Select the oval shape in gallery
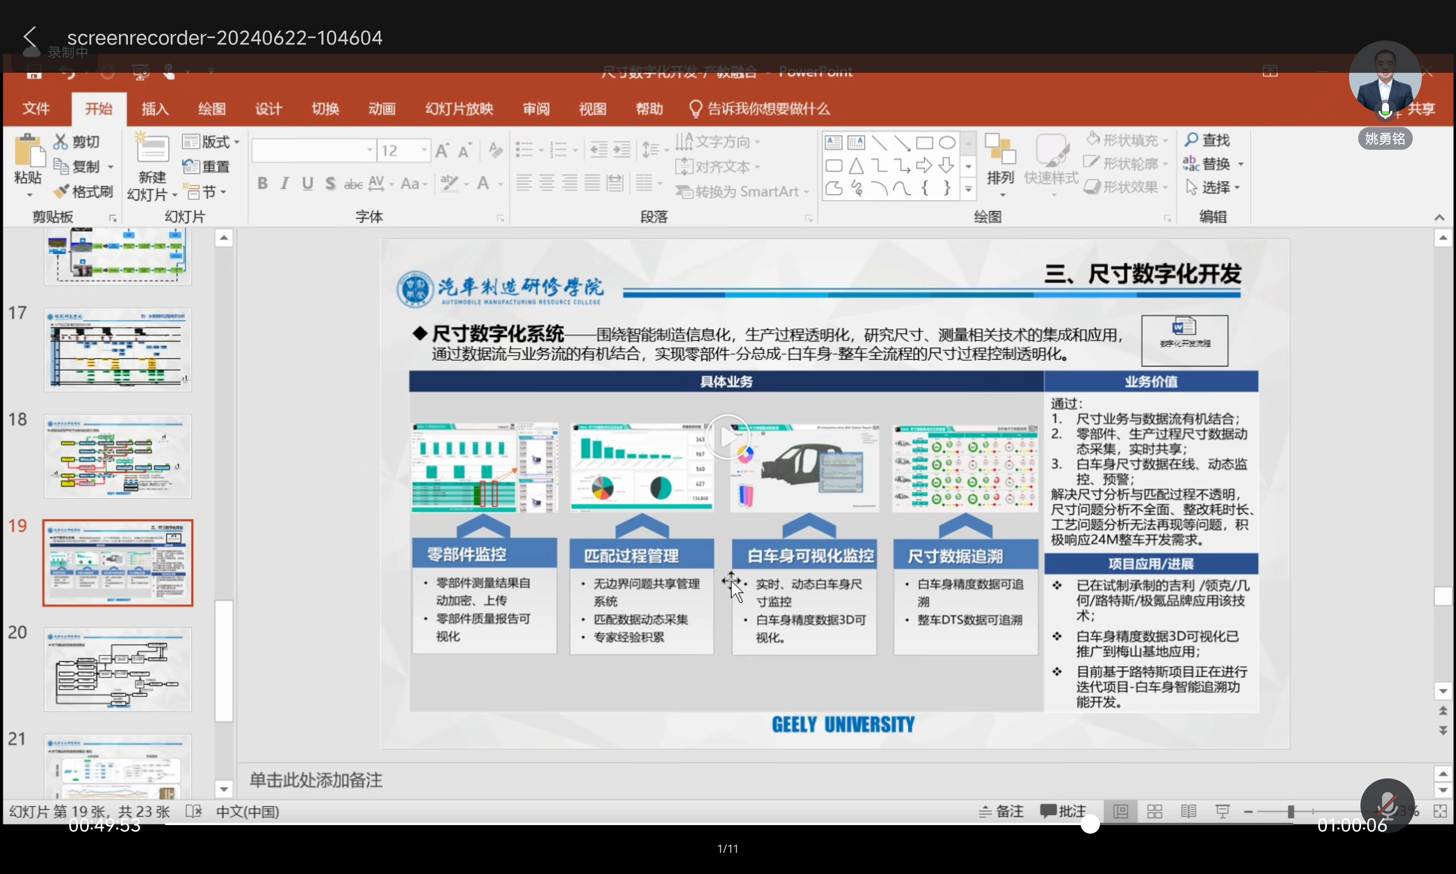Viewport: 1456px width, 874px height. pyautogui.click(x=947, y=142)
